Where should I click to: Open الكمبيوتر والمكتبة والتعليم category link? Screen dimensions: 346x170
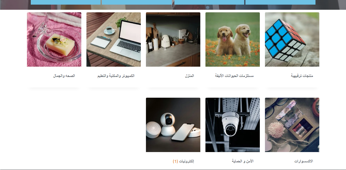[116, 76]
